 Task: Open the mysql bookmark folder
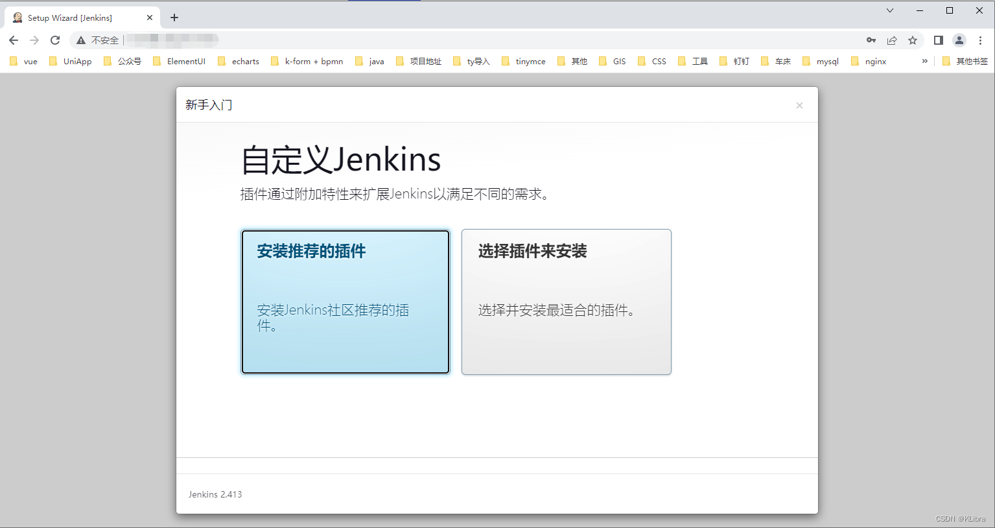[x=821, y=62]
